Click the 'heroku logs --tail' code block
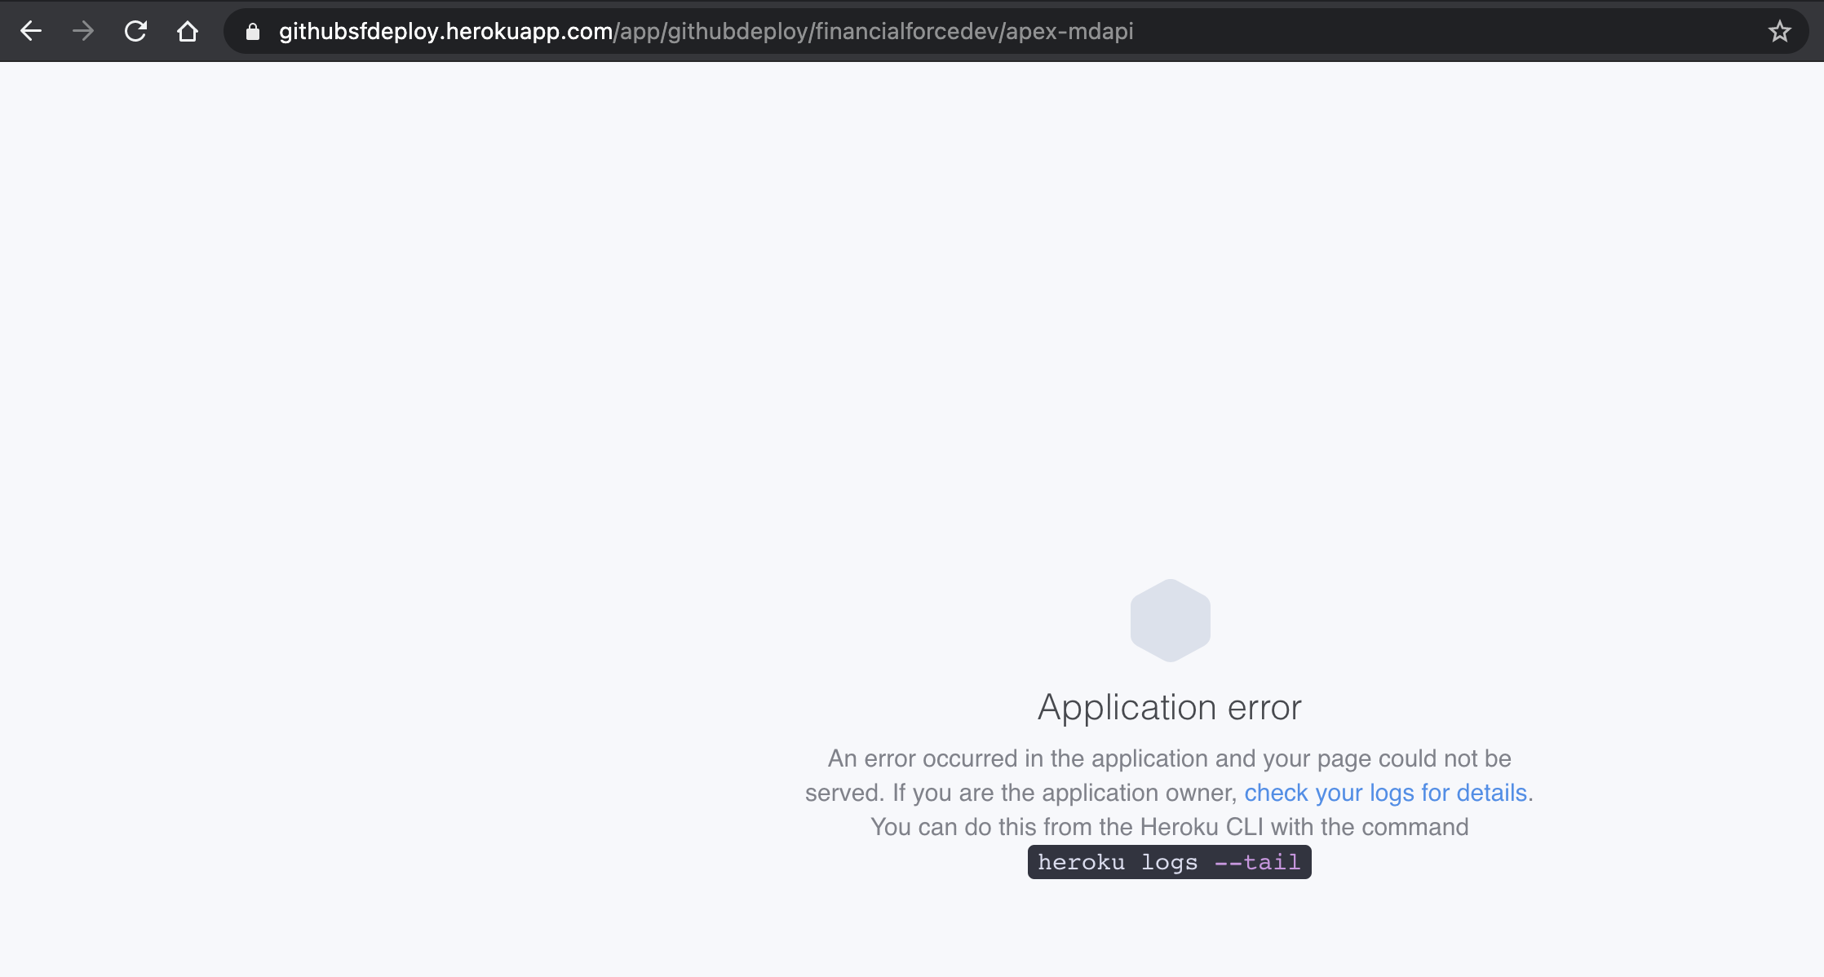 (x=1169, y=862)
